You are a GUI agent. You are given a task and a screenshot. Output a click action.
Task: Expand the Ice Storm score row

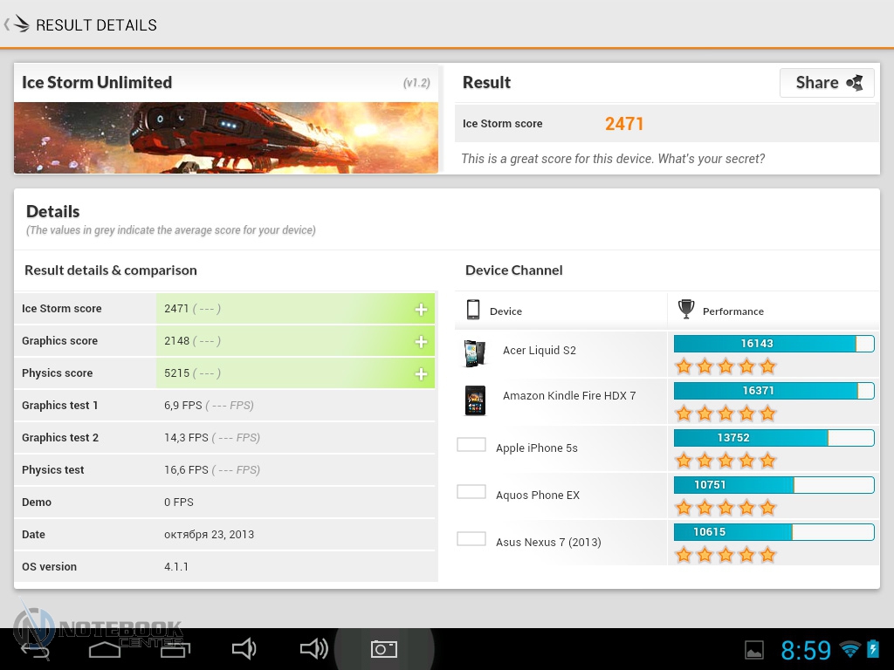click(x=421, y=309)
